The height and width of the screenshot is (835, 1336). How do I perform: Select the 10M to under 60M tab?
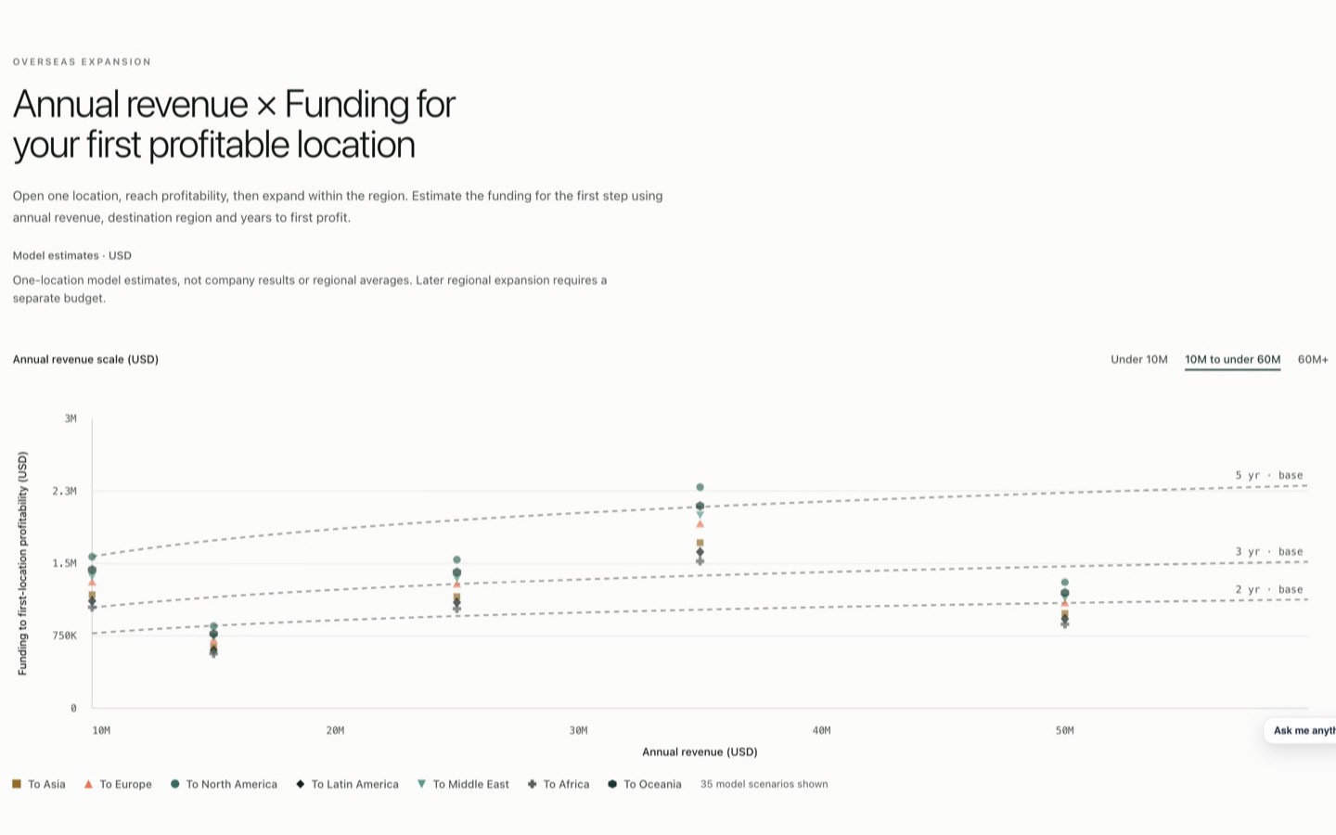point(1232,359)
